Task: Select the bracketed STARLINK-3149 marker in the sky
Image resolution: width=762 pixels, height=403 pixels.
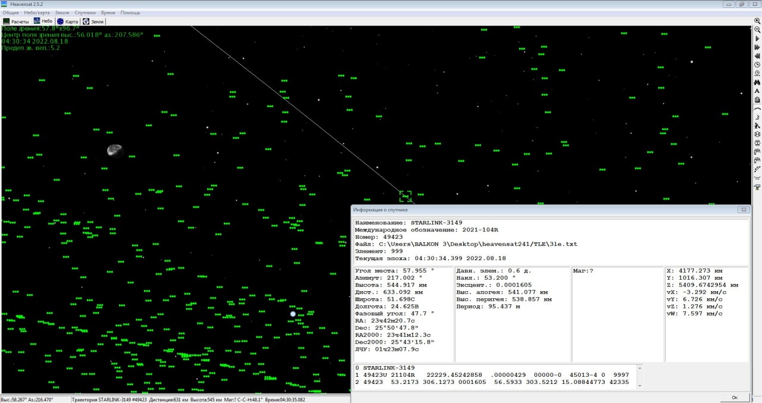Action: click(405, 196)
